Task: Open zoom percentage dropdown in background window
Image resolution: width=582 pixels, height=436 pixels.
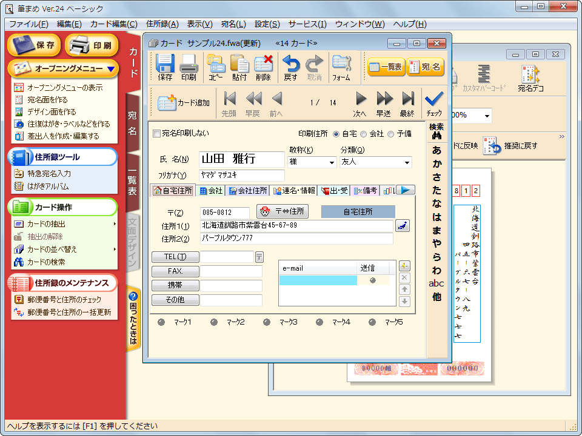Action: coord(487,116)
